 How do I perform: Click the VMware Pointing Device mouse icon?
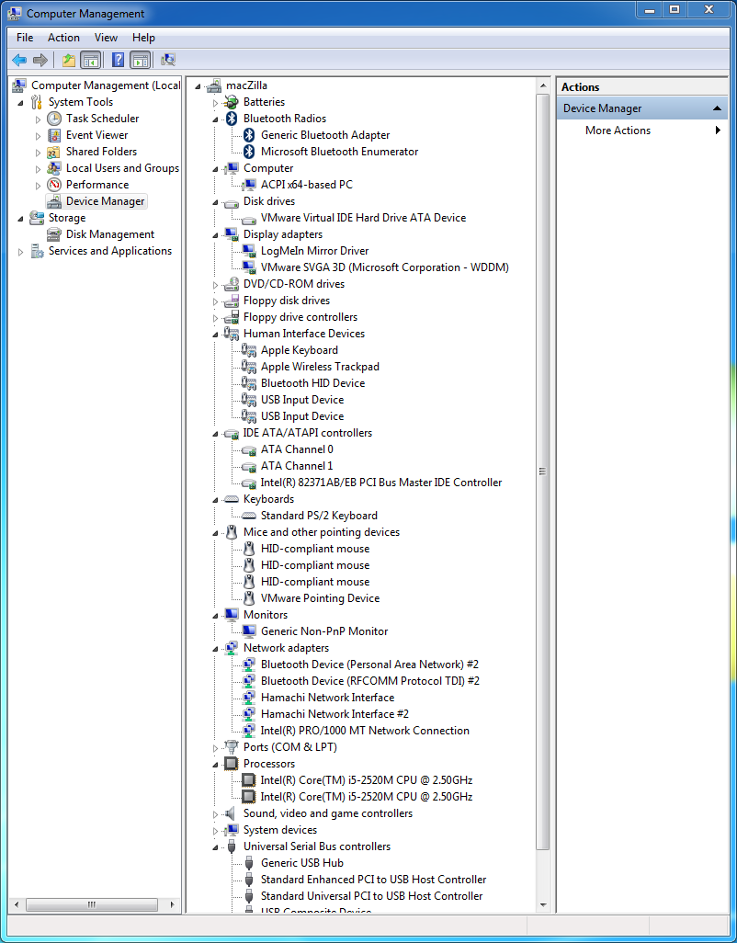249,598
